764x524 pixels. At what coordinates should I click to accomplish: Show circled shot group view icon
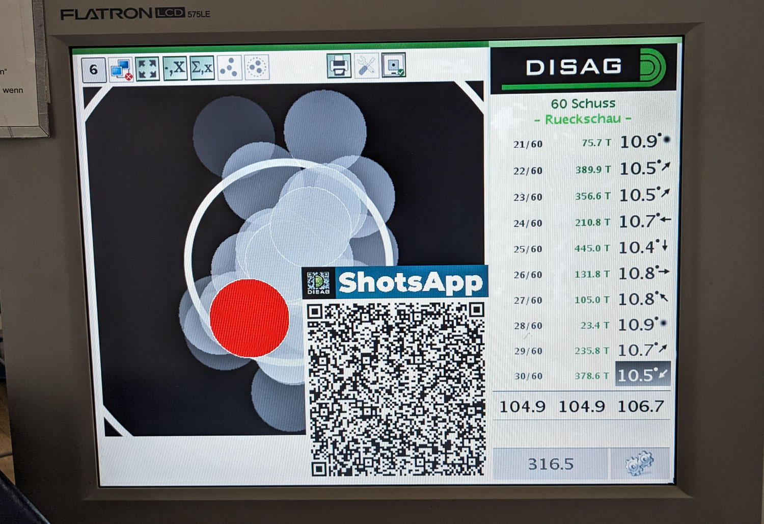pos(257,67)
